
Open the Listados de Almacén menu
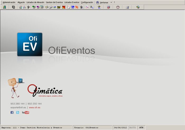tap(35, 2)
